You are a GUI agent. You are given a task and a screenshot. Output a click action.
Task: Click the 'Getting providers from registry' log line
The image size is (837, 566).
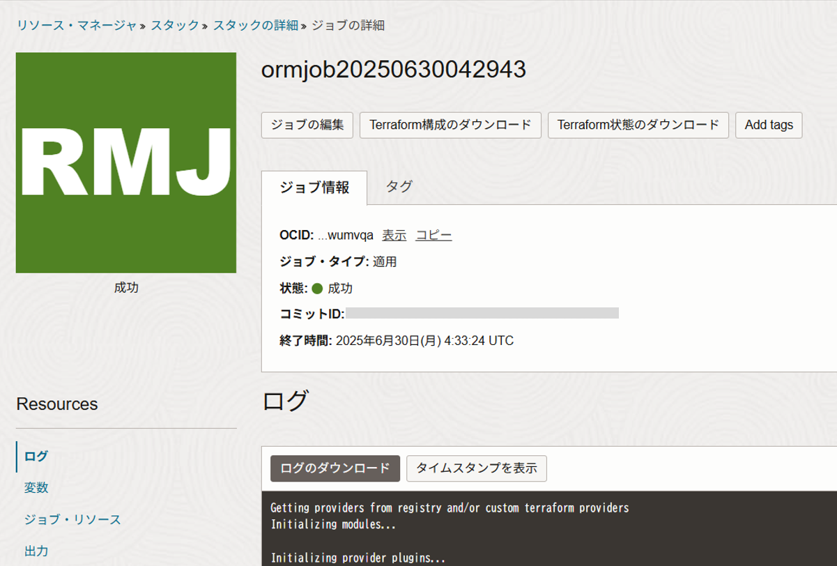tap(450, 508)
